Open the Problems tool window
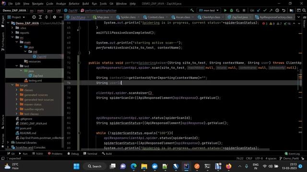 (55, 154)
